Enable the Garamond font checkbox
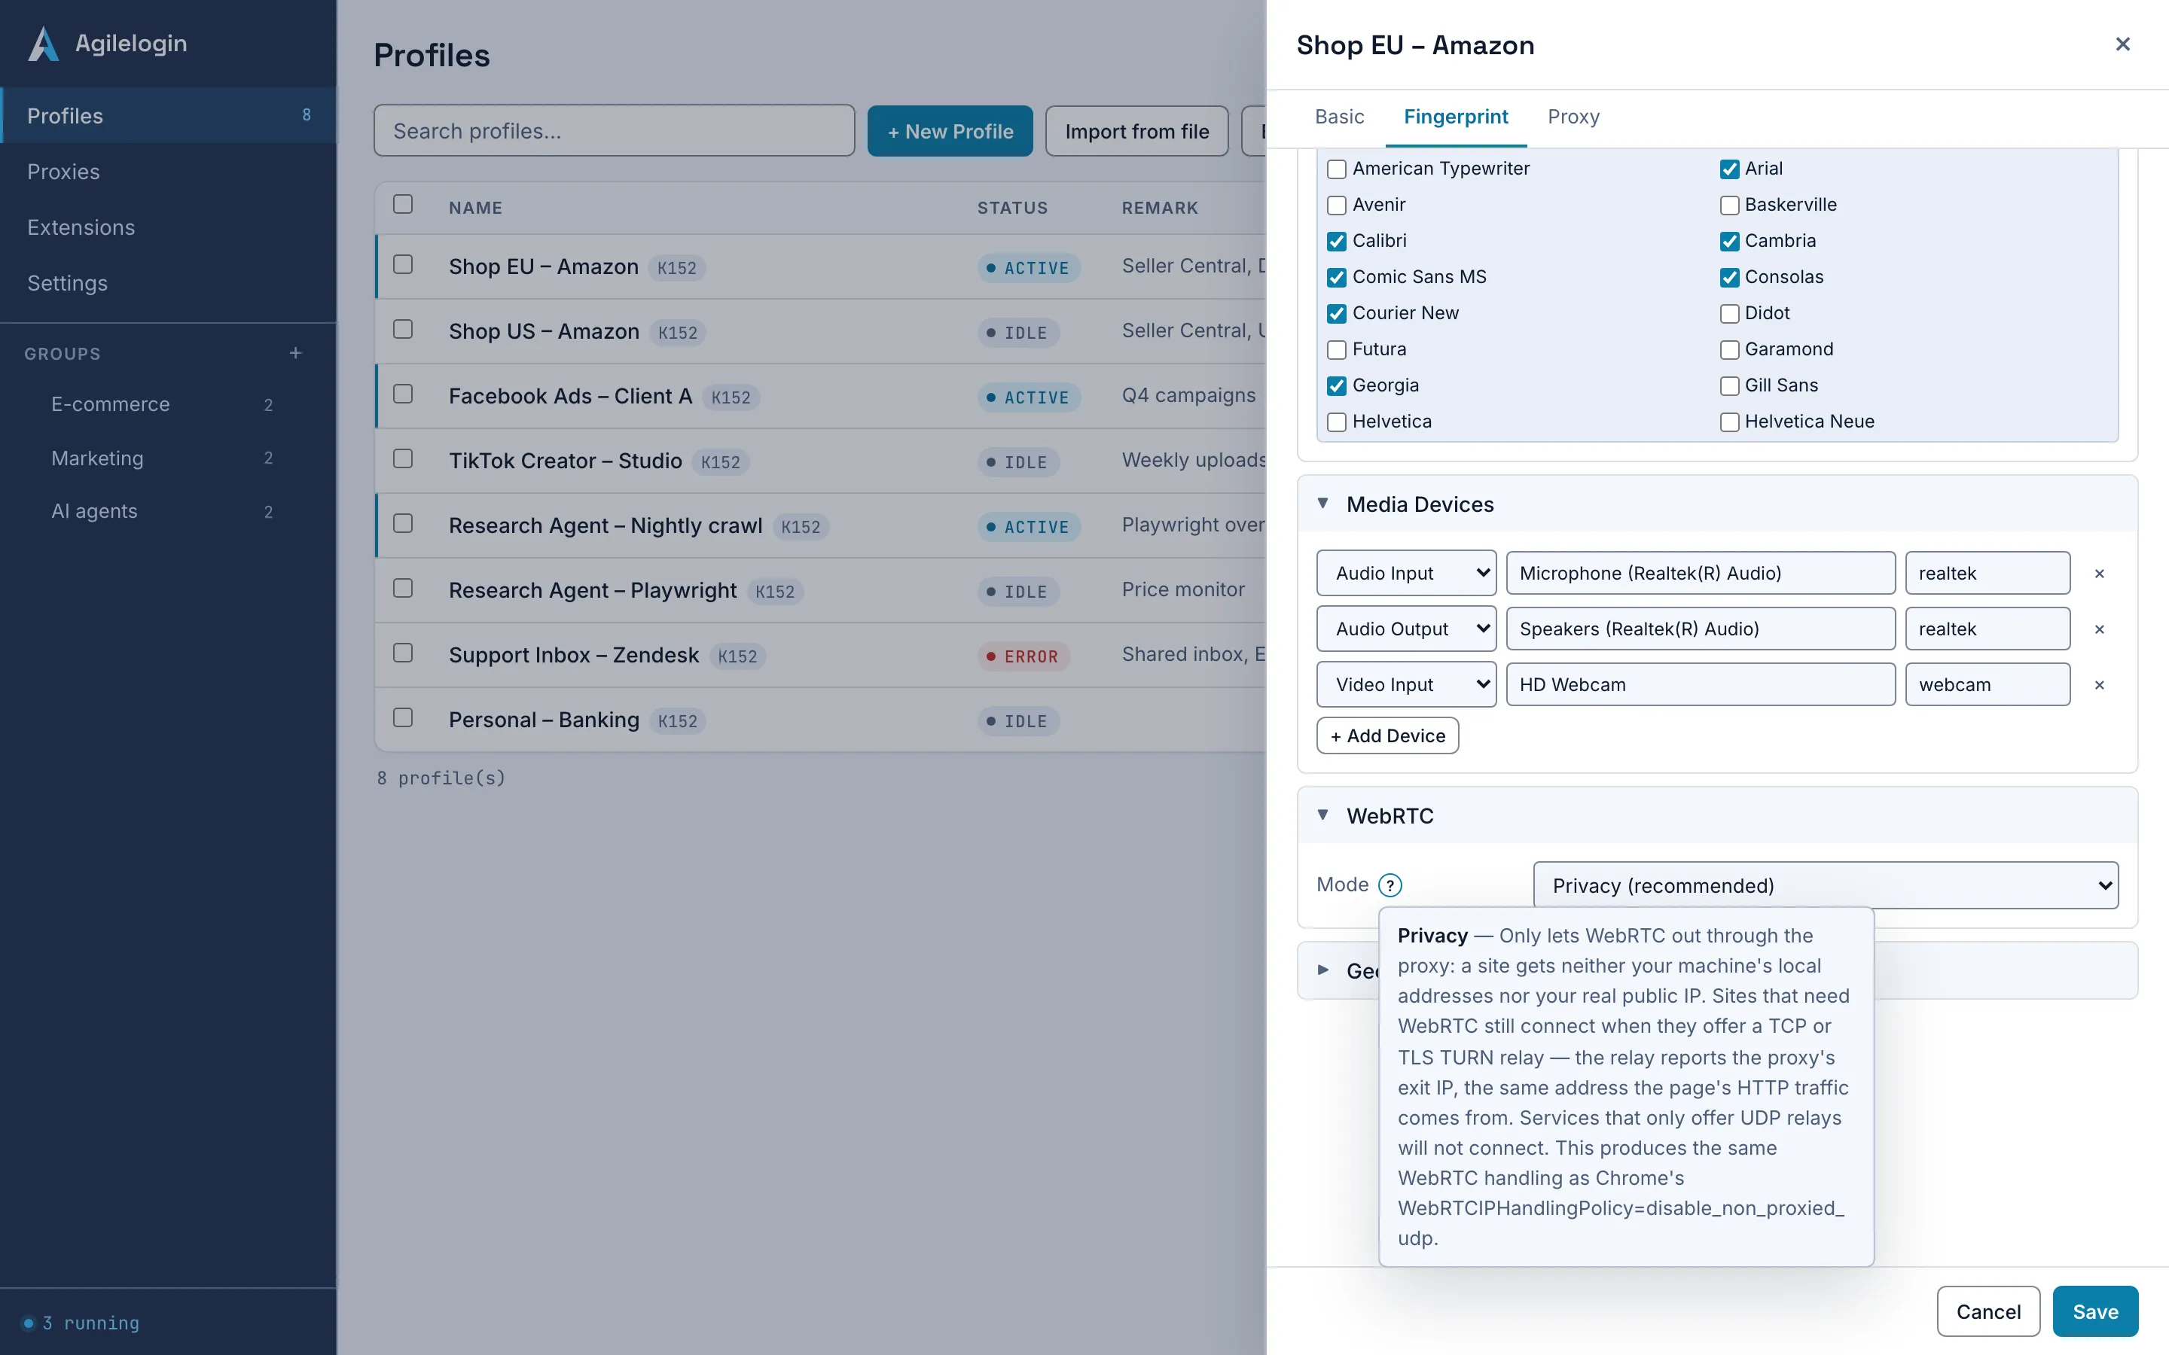The image size is (2169, 1355). point(1729,349)
